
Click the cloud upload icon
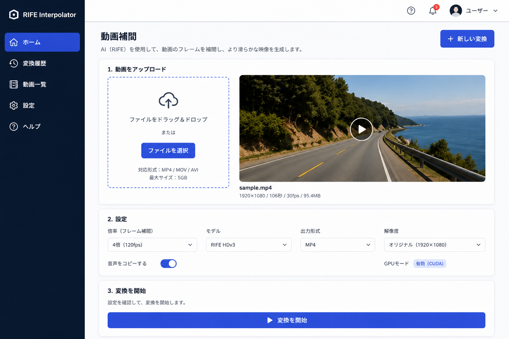168,100
